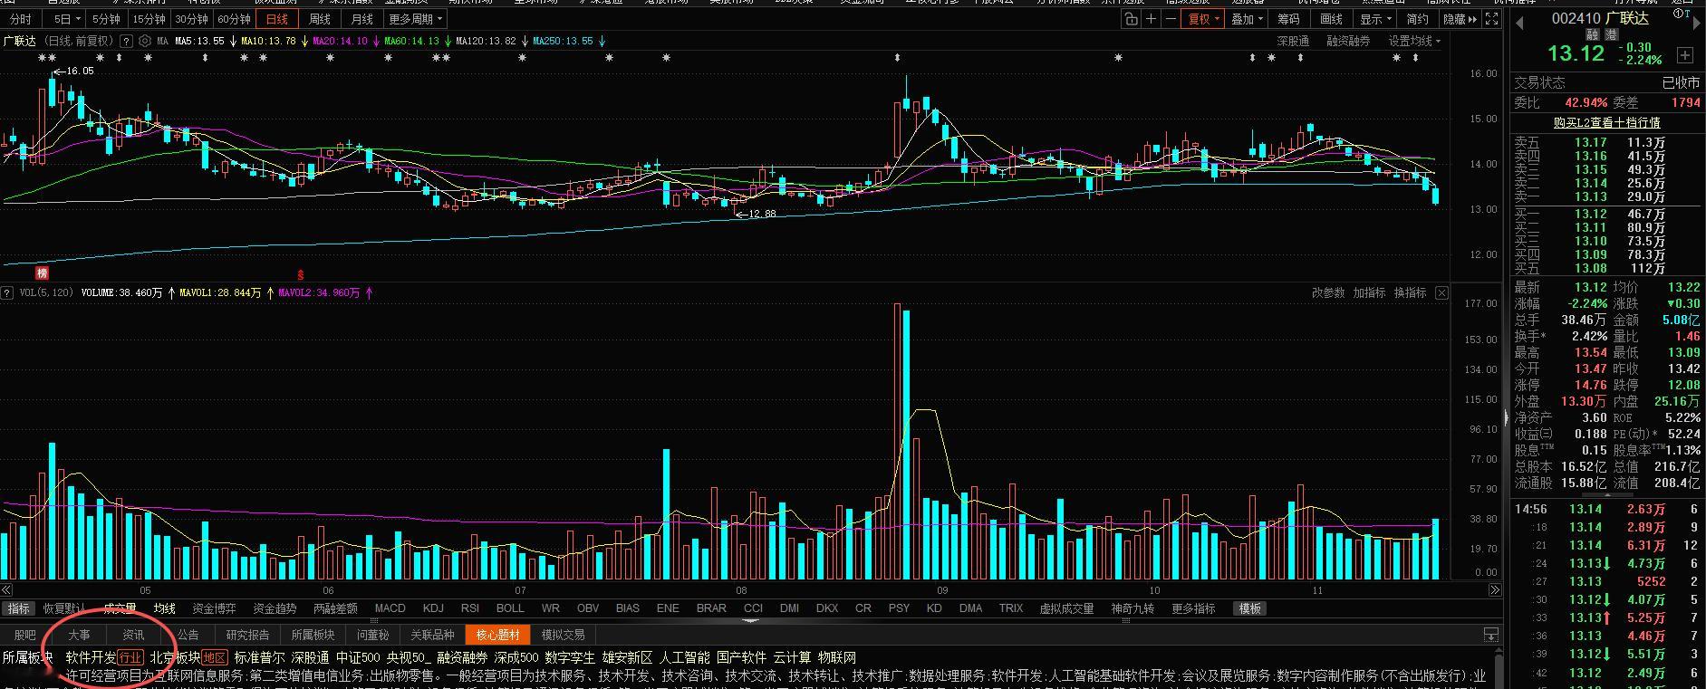1706x689 pixels.
Task: Select MACD indicator tab
Action: [390, 608]
